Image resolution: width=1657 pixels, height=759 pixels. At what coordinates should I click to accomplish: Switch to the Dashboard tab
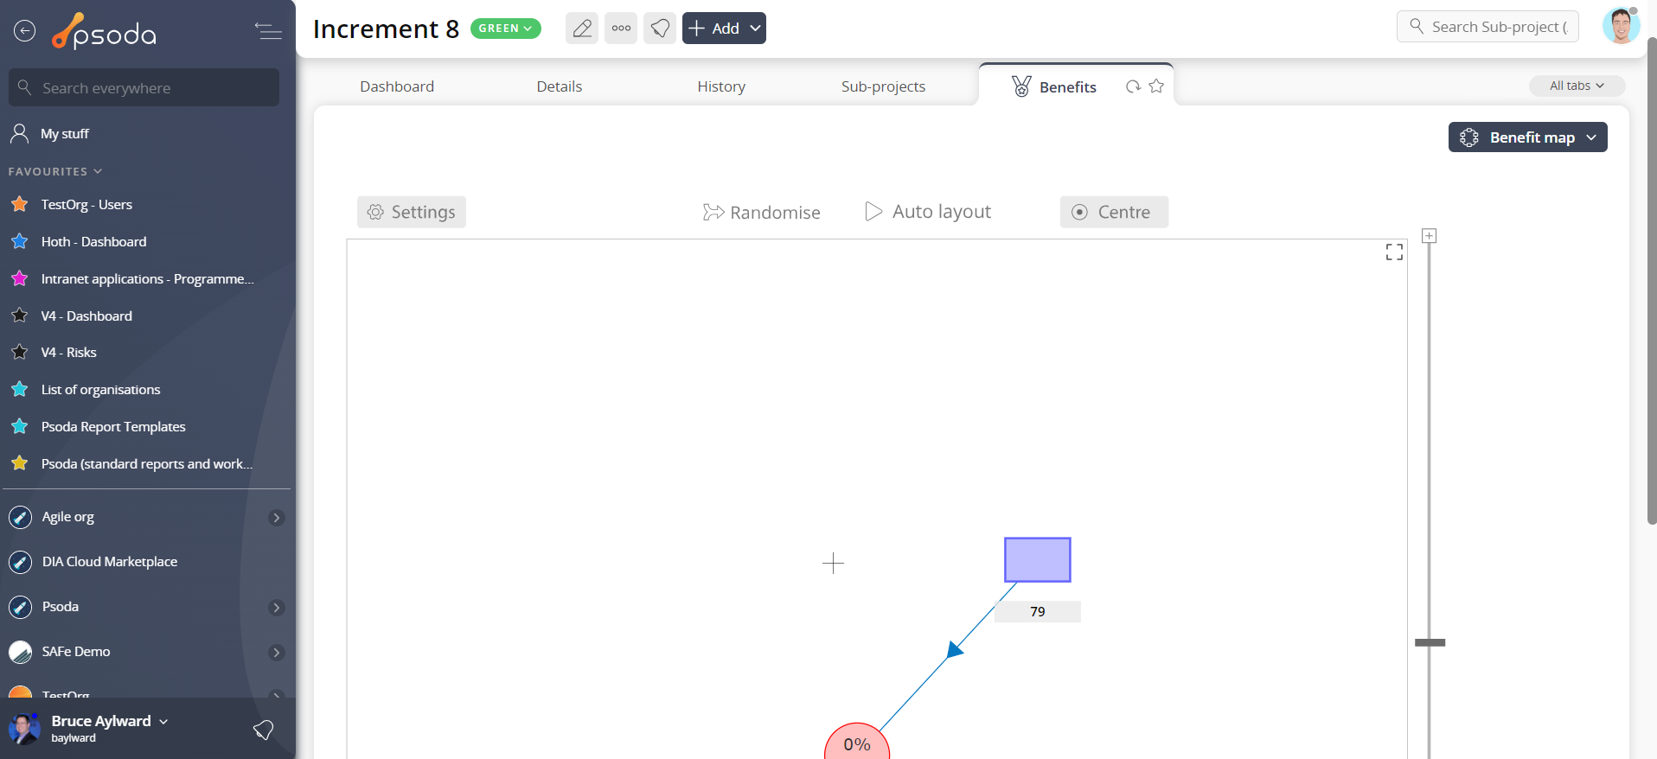click(397, 86)
